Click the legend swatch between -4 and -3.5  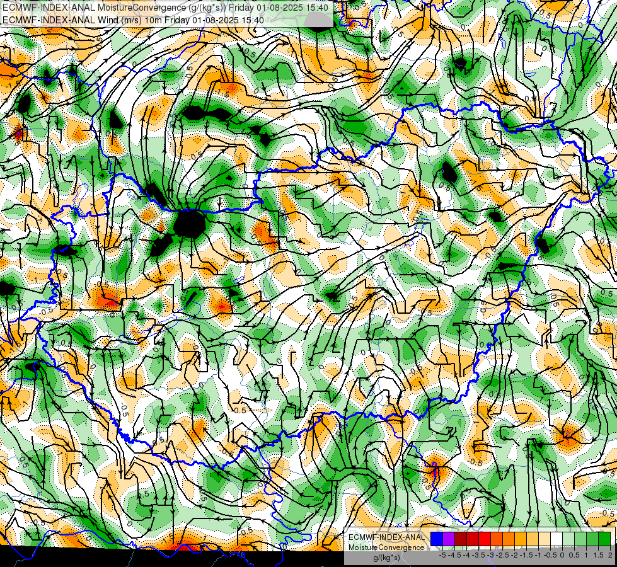[473, 539]
